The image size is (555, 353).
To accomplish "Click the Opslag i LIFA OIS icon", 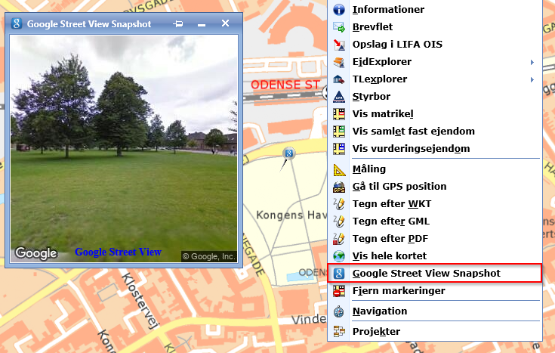I will tap(339, 45).
